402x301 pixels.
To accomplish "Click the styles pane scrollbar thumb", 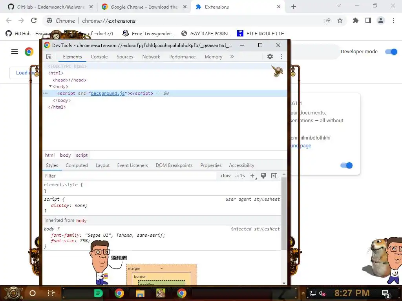I will (x=284, y=213).
